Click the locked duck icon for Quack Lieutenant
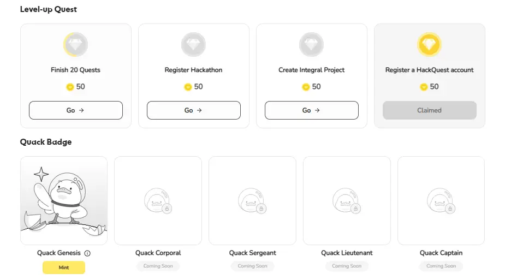The width and height of the screenshot is (505, 279). (347, 201)
